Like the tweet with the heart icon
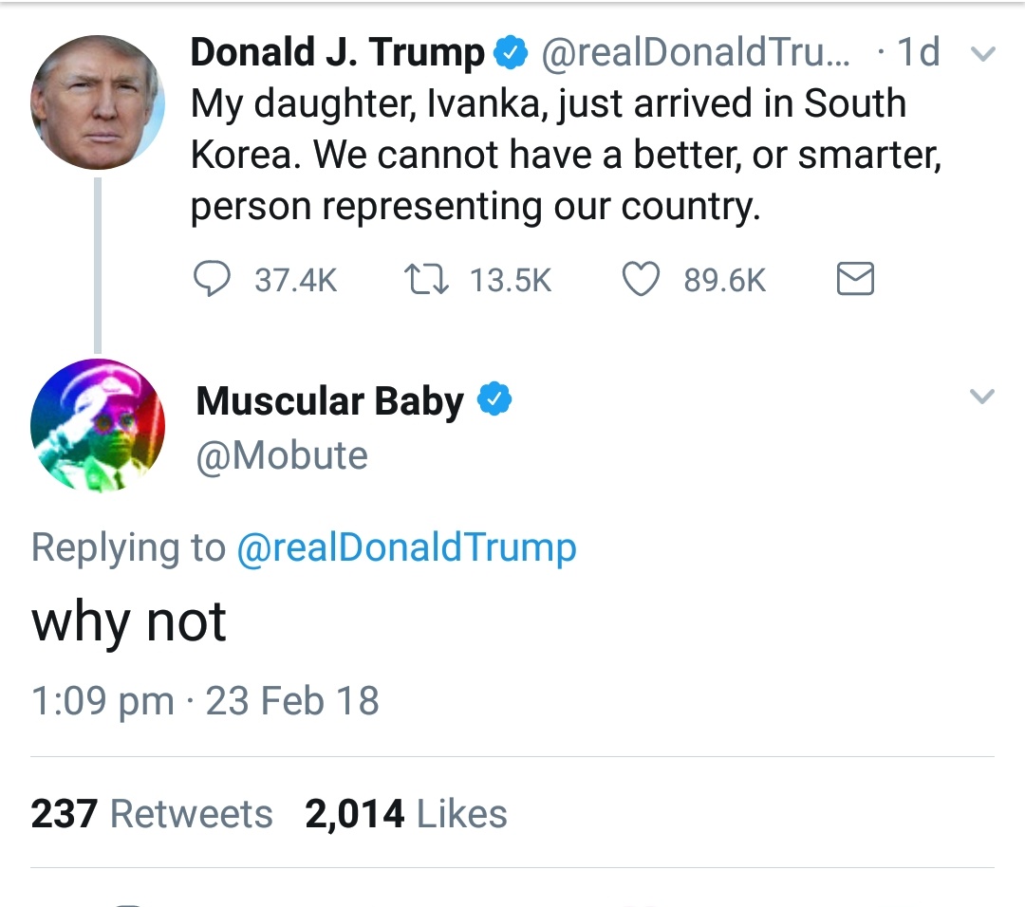The width and height of the screenshot is (1025, 907). pyautogui.click(x=641, y=280)
